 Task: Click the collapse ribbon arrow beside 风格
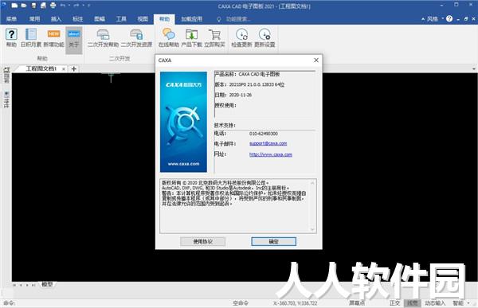click(423, 19)
